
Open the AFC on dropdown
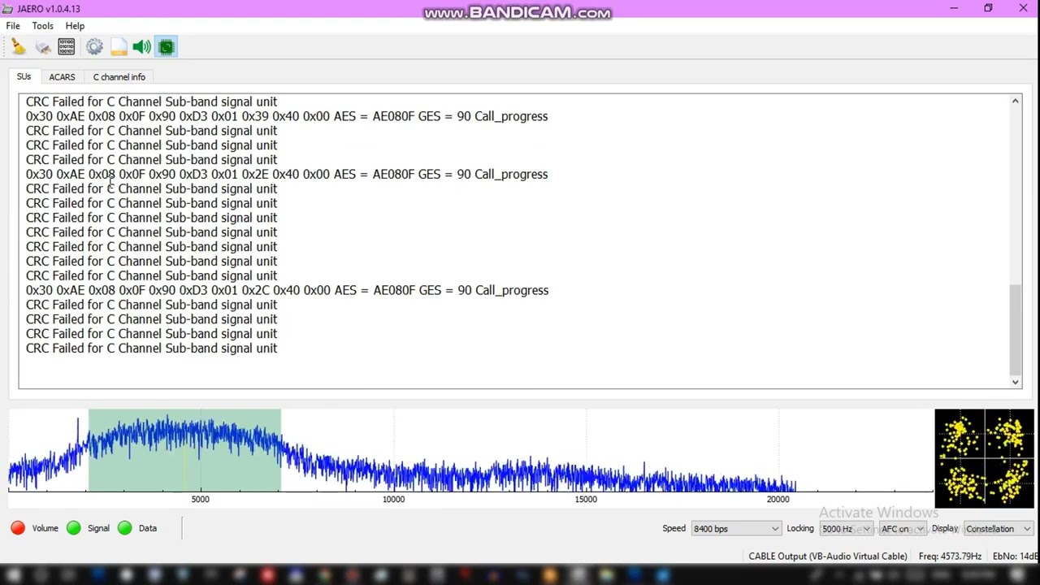point(903,529)
